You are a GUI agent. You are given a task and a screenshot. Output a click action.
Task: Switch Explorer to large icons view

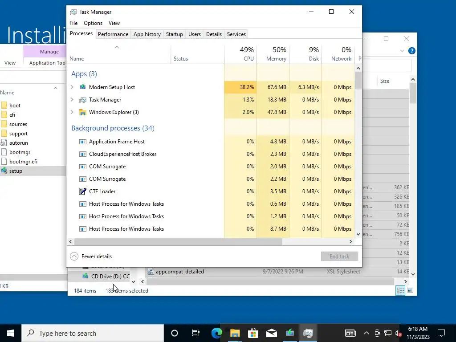tap(410, 290)
